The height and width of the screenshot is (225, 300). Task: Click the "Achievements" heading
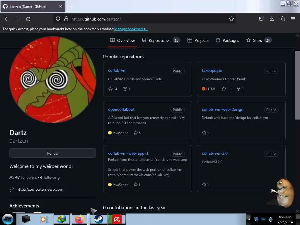point(24,206)
